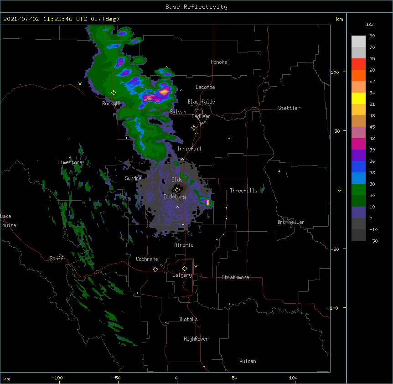Click the Didsbury city label

[x=175, y=197]
